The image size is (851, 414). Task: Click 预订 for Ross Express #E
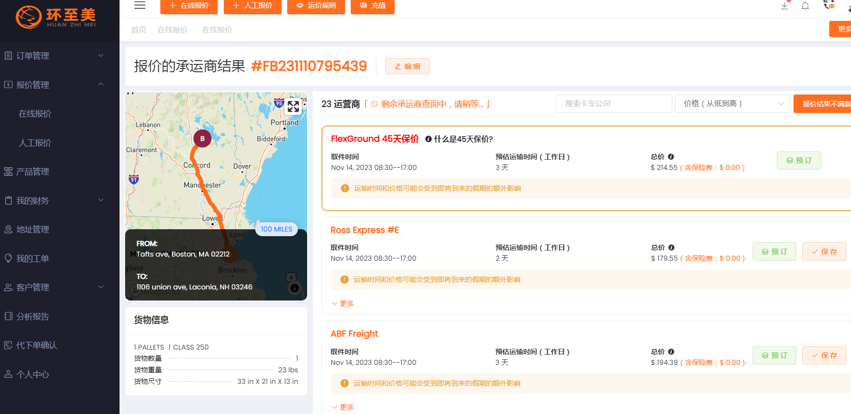tap(774, 251)
